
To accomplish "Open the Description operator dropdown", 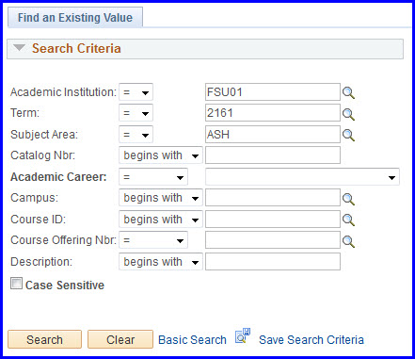I will click(x=161, y=261).
